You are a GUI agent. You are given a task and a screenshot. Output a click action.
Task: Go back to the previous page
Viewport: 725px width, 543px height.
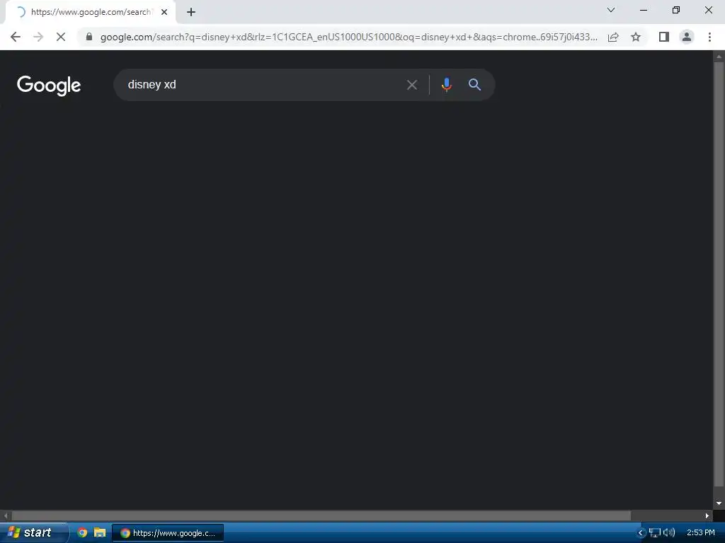16,37
